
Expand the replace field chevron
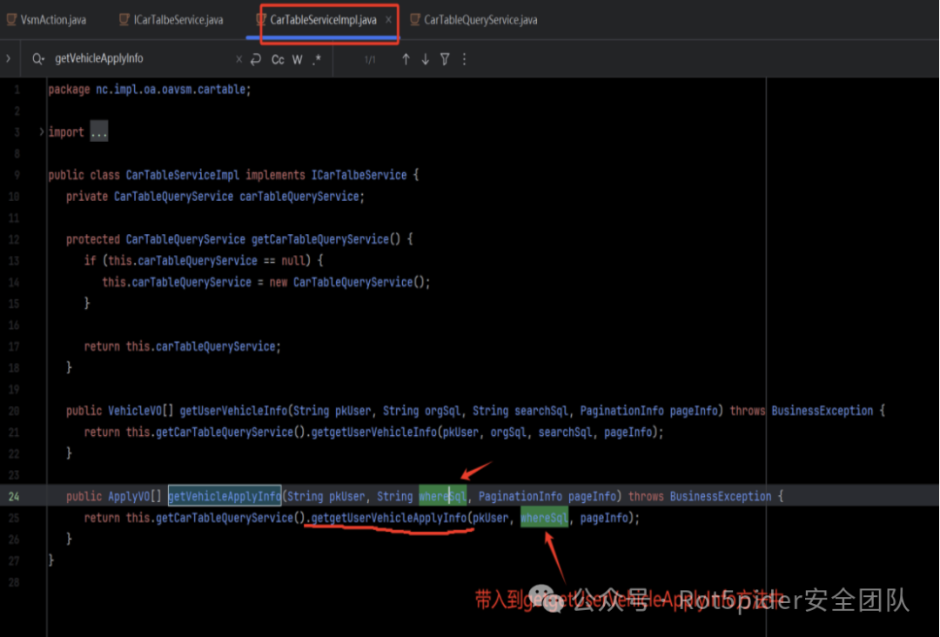coord(9,59)
